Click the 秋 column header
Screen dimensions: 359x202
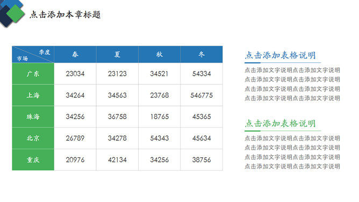click(160, 54)
